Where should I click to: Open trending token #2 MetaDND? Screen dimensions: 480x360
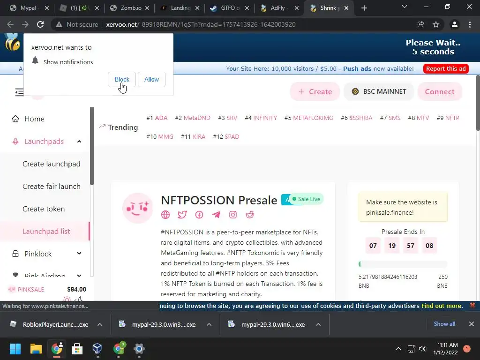(193, 118)
